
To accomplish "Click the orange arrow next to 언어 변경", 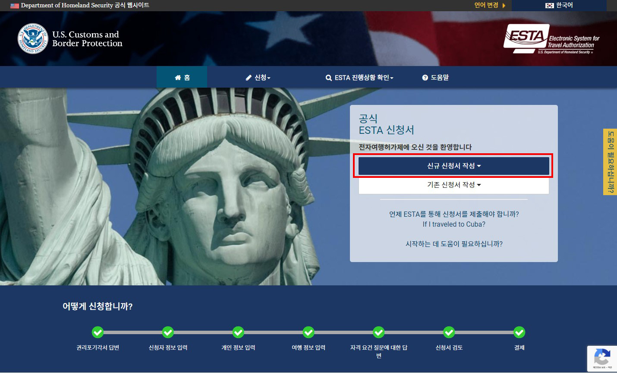I will pyautogui.click(x=504, y=6).
